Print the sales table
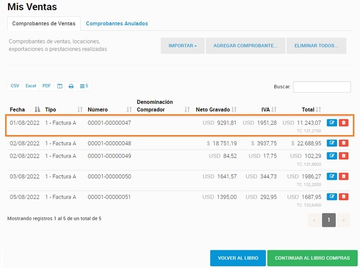The height and width of the screenshot is (268, 360). pyautogui.click(x=71, y=86)
